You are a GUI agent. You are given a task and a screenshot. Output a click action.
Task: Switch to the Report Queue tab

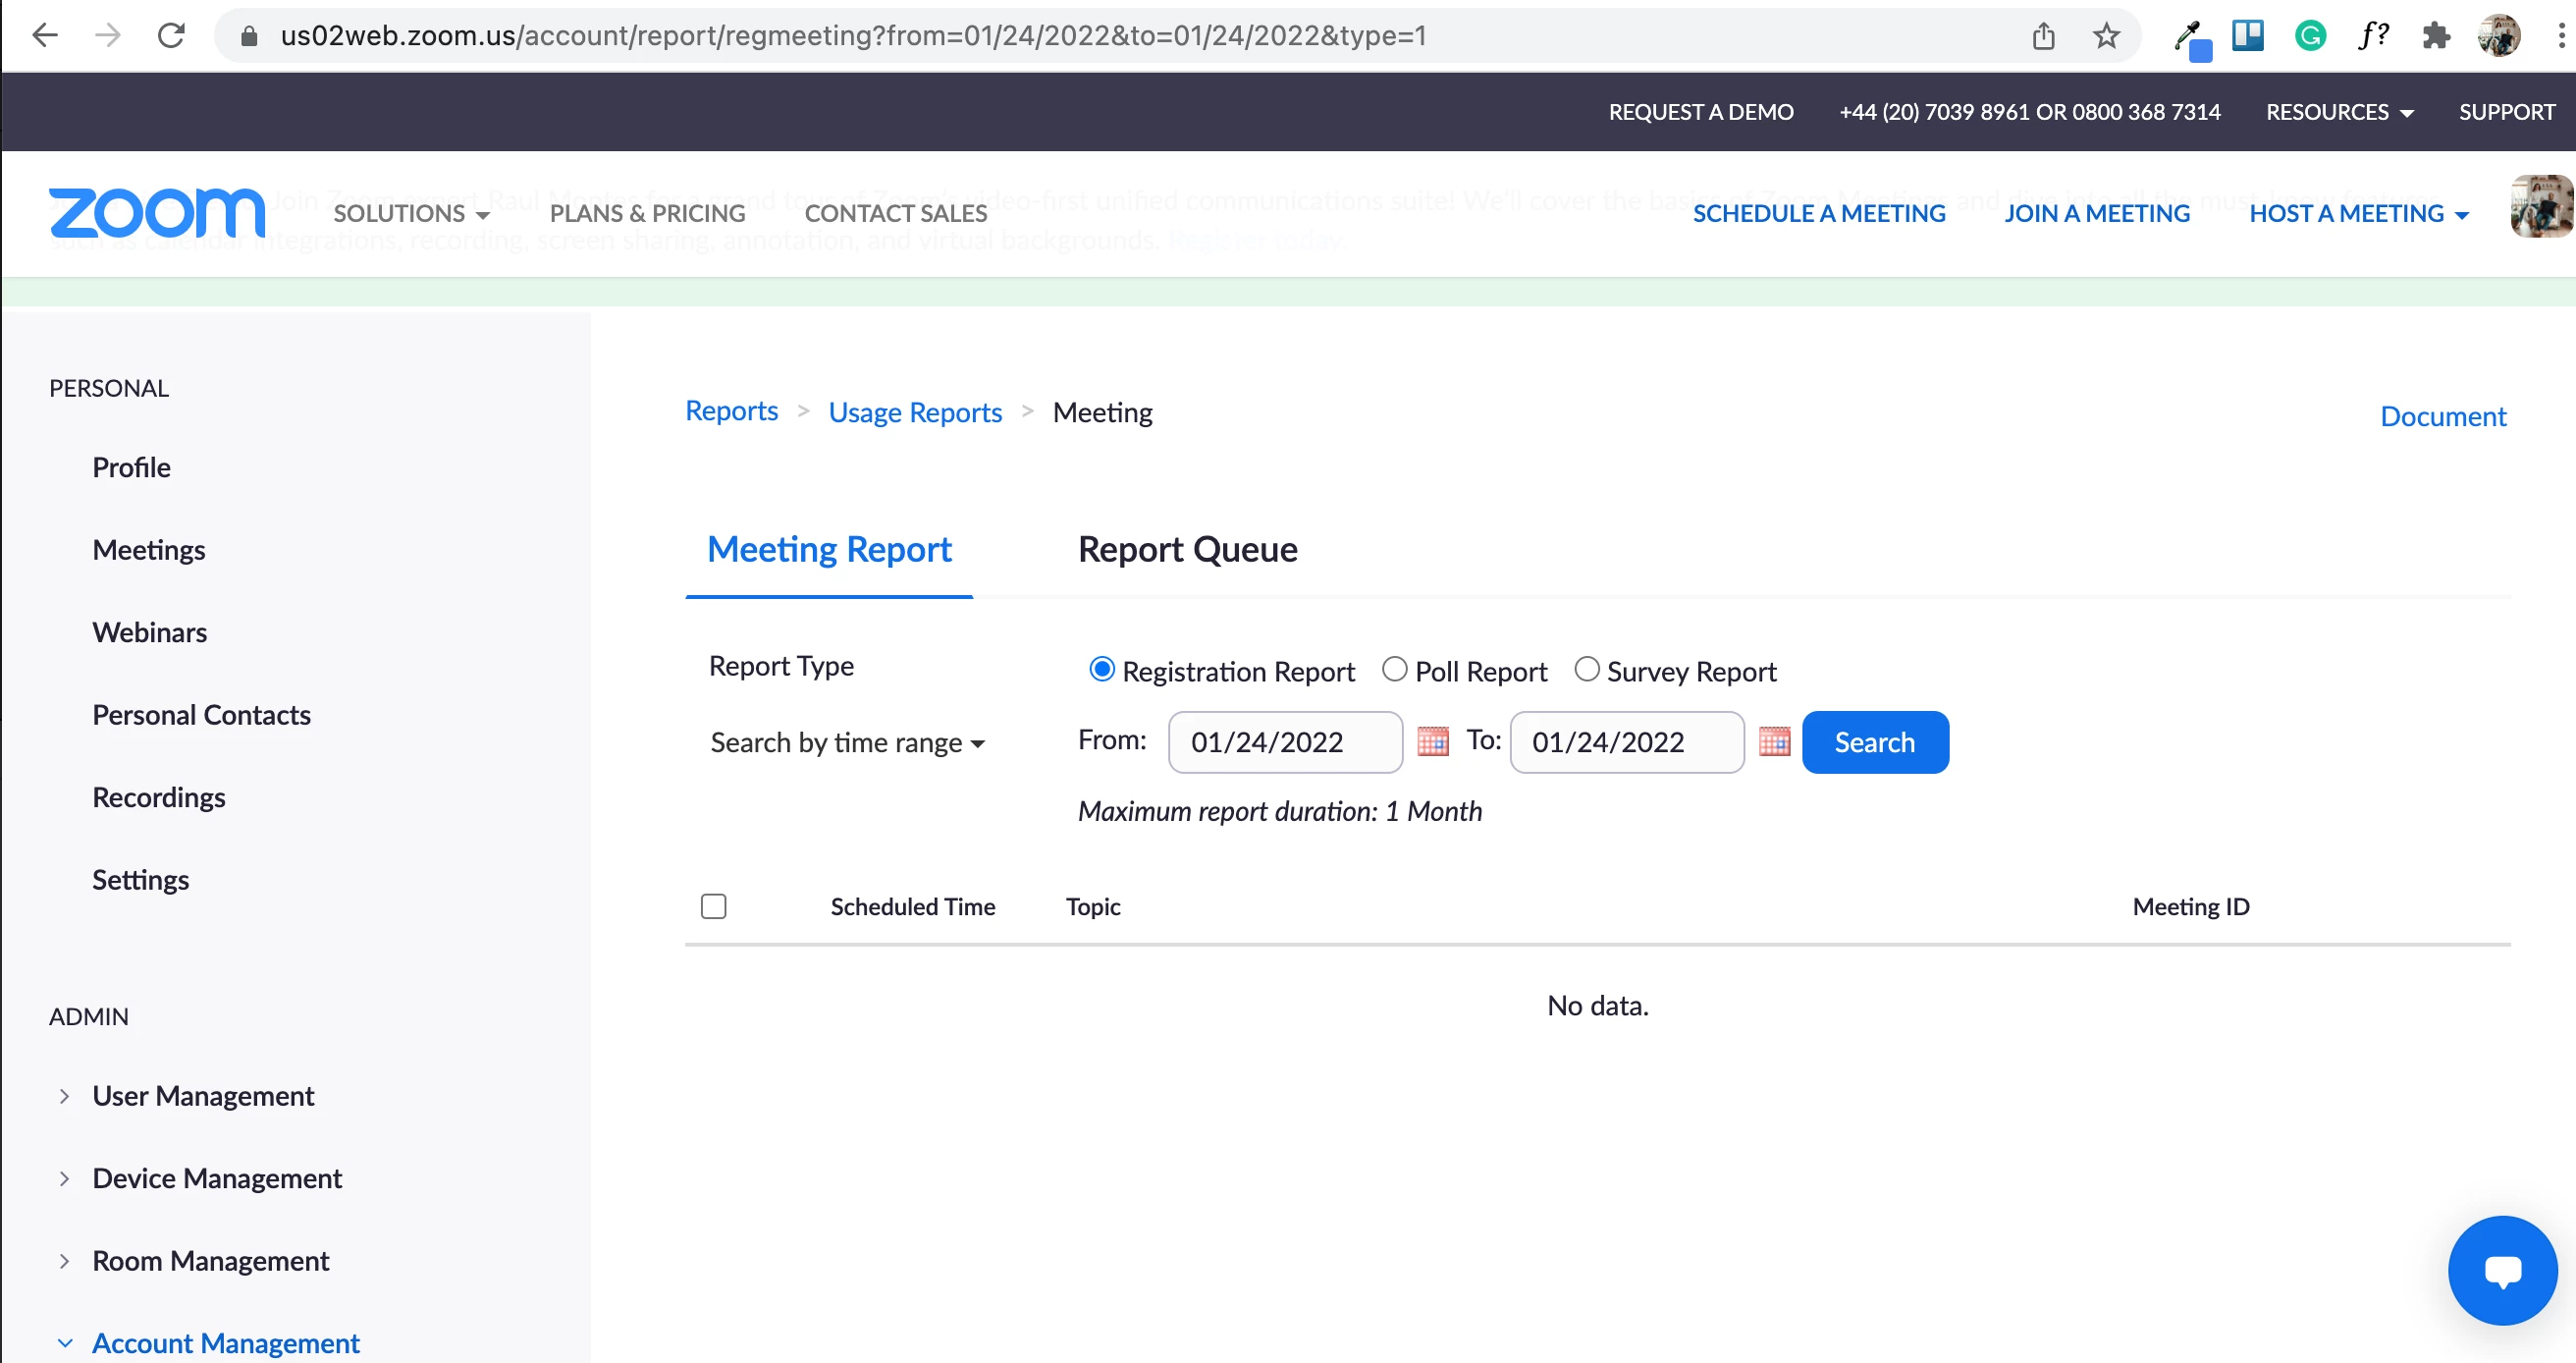pos(1187,549)
